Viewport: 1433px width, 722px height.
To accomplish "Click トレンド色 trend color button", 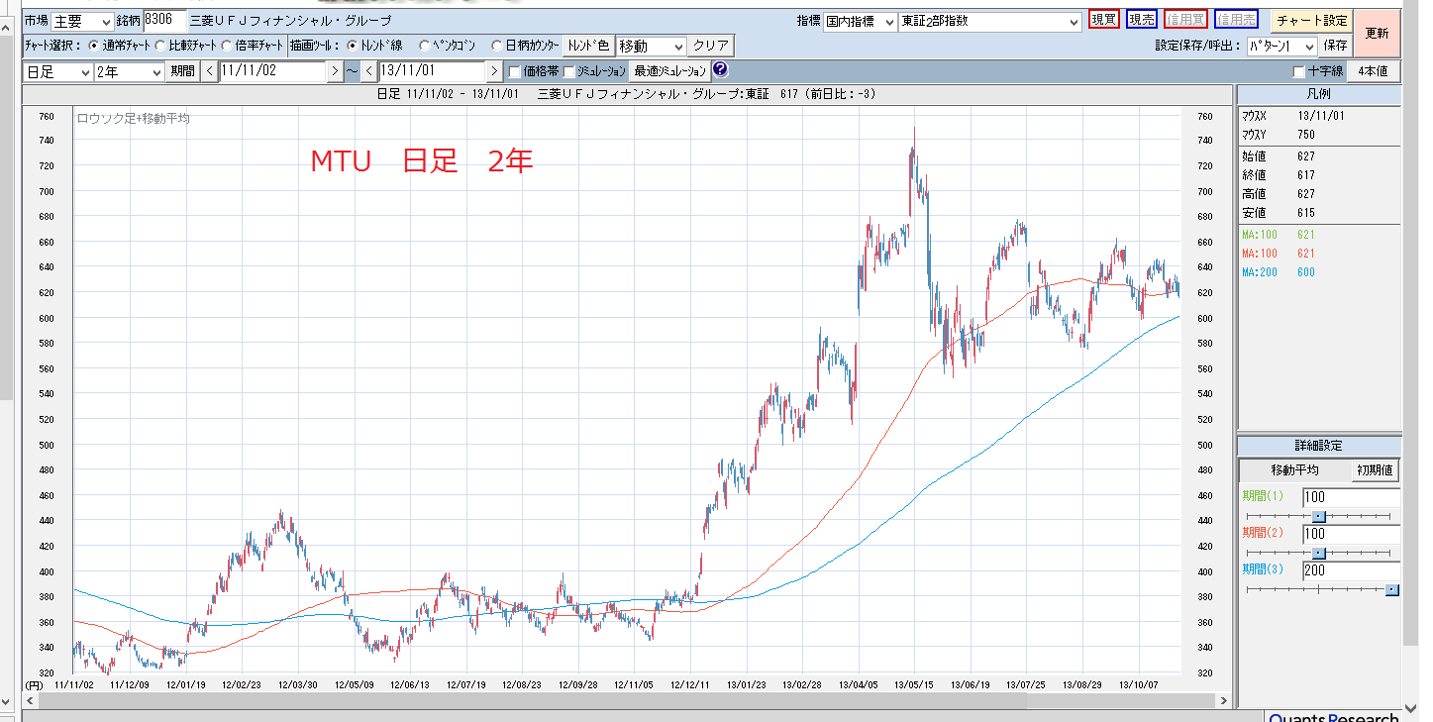I will (x=588, y=46).
